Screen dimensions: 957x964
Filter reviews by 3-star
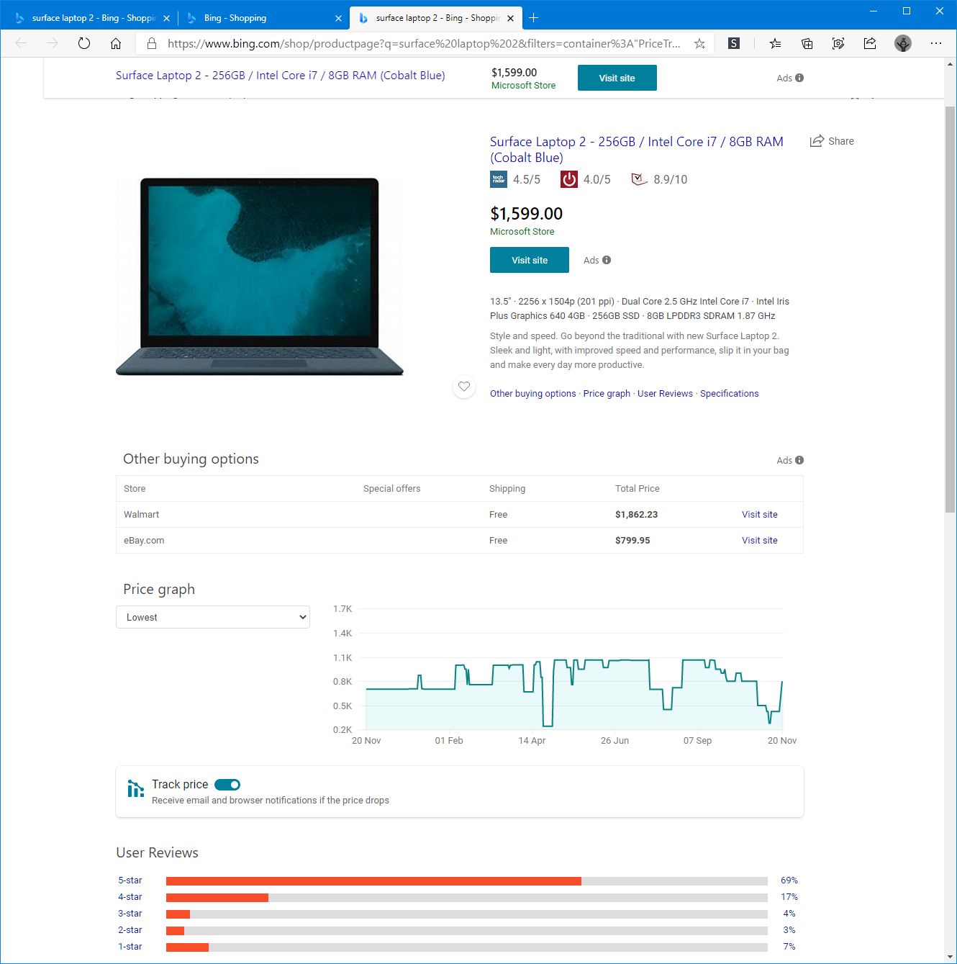click(x=130, y=914)
